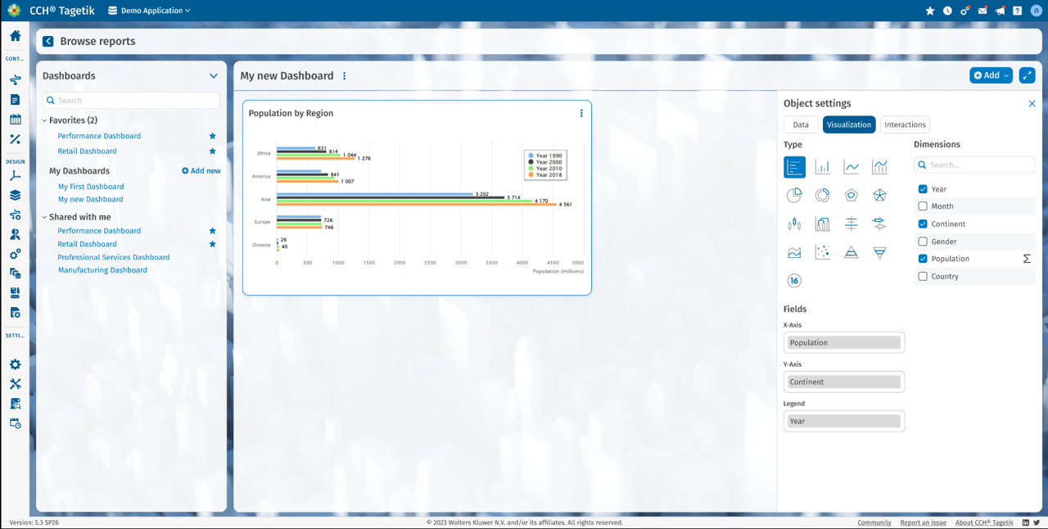Click the favorites star in top bar
Viewport: 1048px width, 529px height.
[x=930, y=11]
